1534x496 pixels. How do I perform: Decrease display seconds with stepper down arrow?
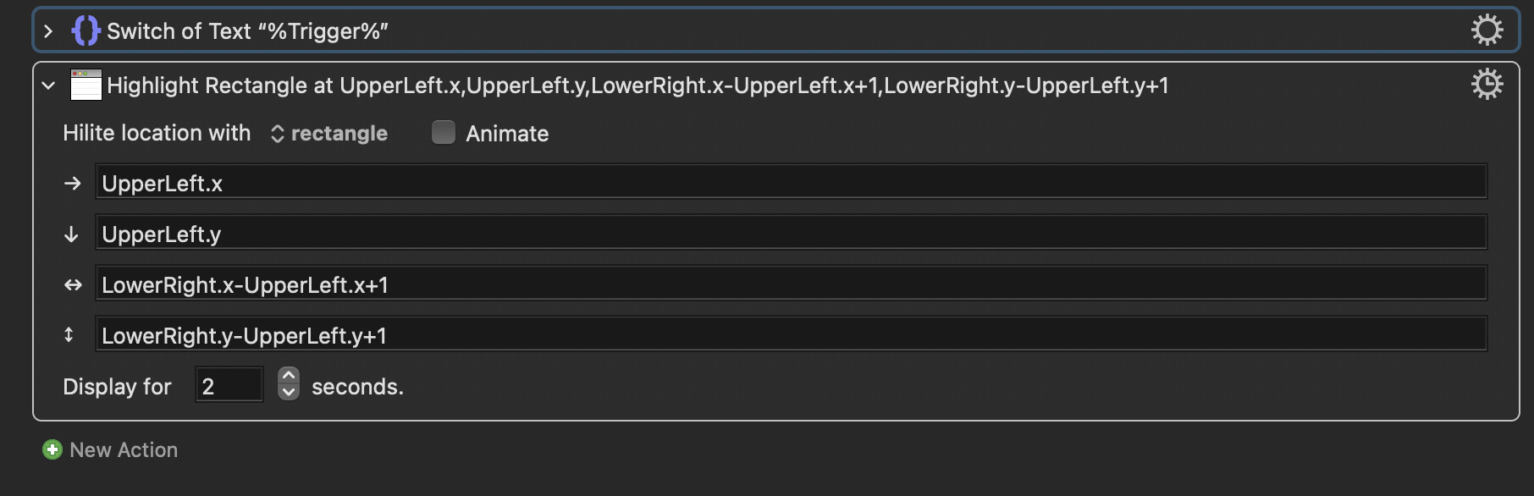[289, 392]
